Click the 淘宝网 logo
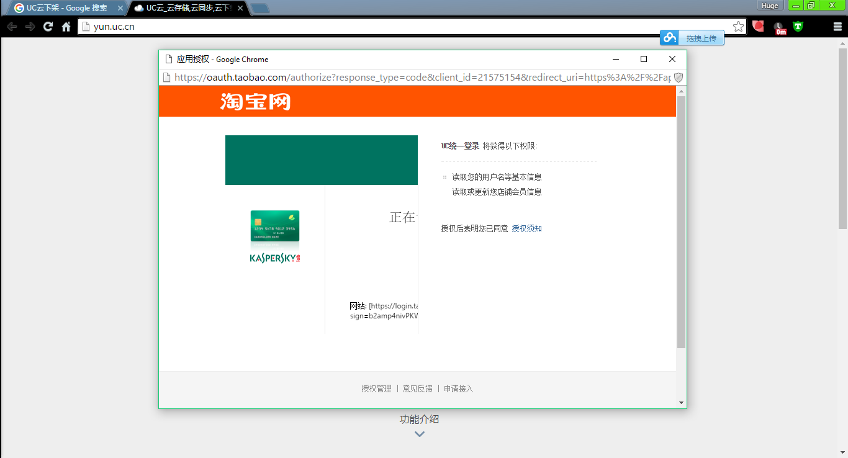The height and width of the screenshot is (458, 848). 255,101
